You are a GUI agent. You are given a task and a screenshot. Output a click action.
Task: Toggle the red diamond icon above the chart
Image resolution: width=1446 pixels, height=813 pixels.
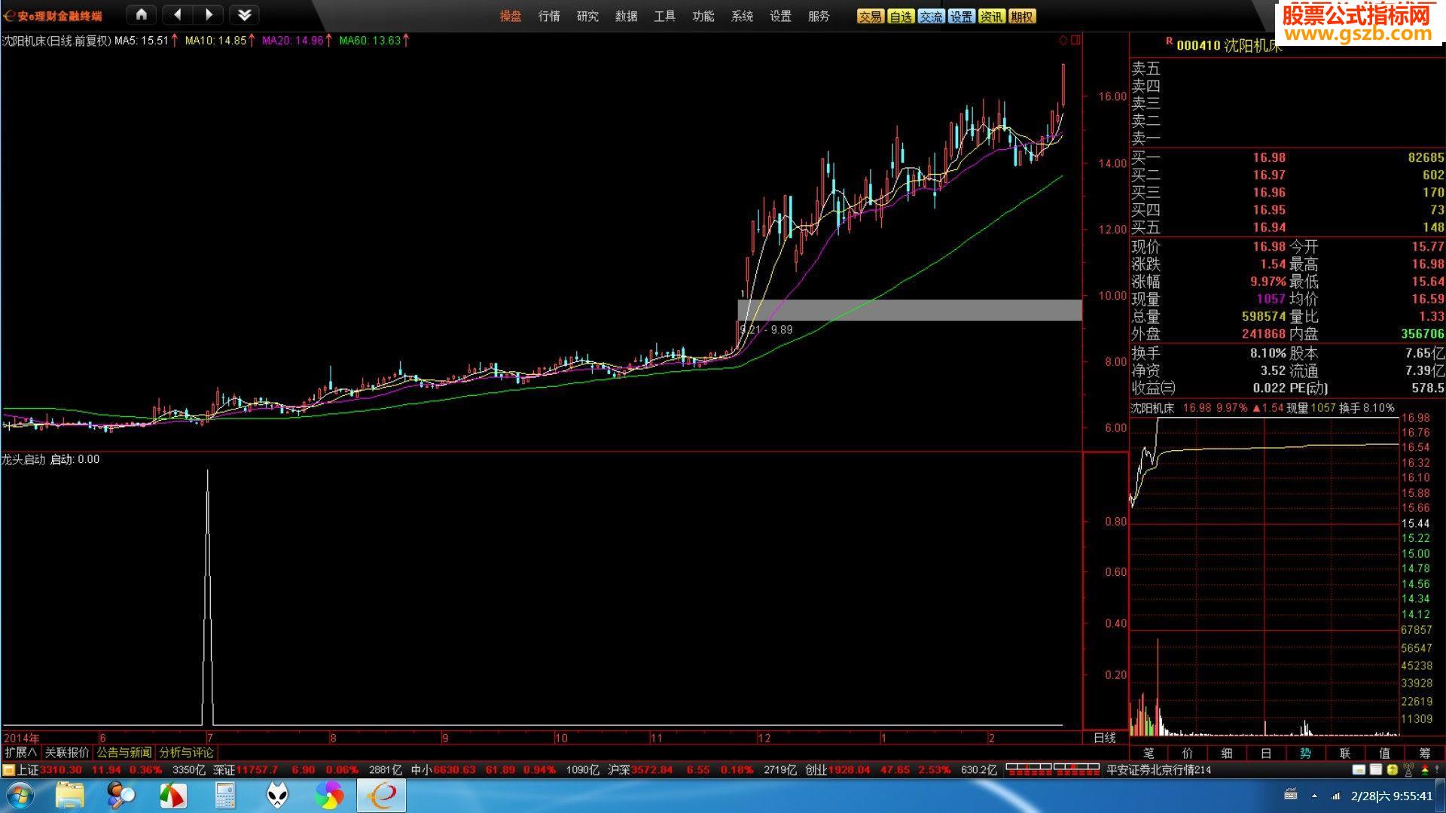coord(1063,40)
